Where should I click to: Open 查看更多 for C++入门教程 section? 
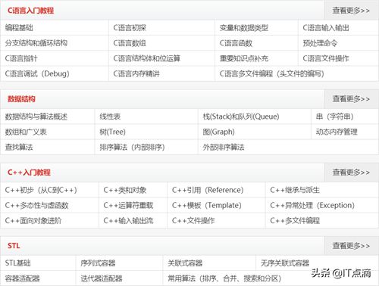(351, 173)
